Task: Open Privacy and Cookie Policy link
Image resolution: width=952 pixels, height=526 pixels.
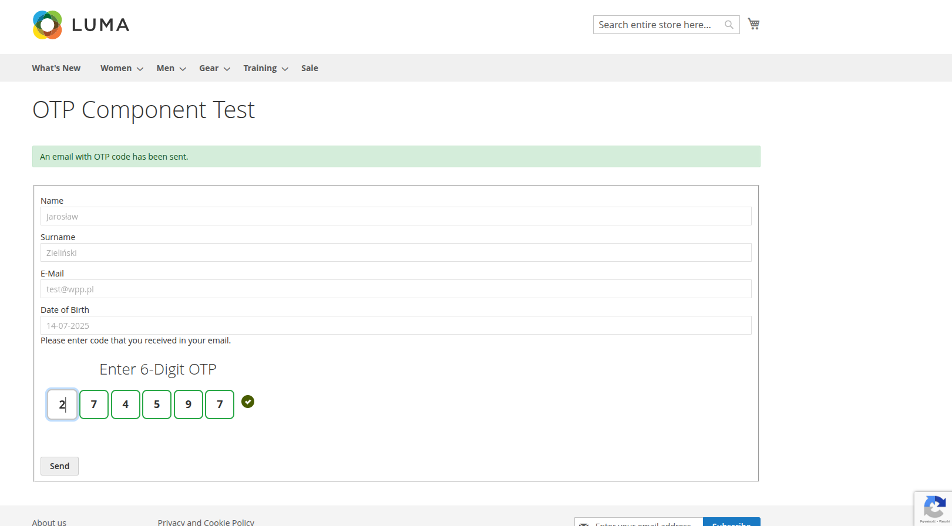Action: click(x=206, y=522)
